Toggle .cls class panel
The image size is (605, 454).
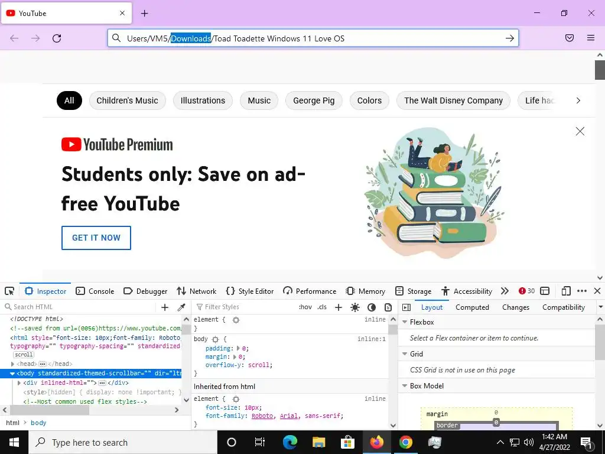coord(322,307)
